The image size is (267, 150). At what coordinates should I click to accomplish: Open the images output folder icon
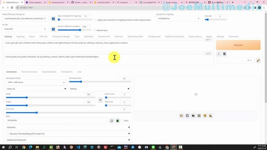click(x=181, y=116)
